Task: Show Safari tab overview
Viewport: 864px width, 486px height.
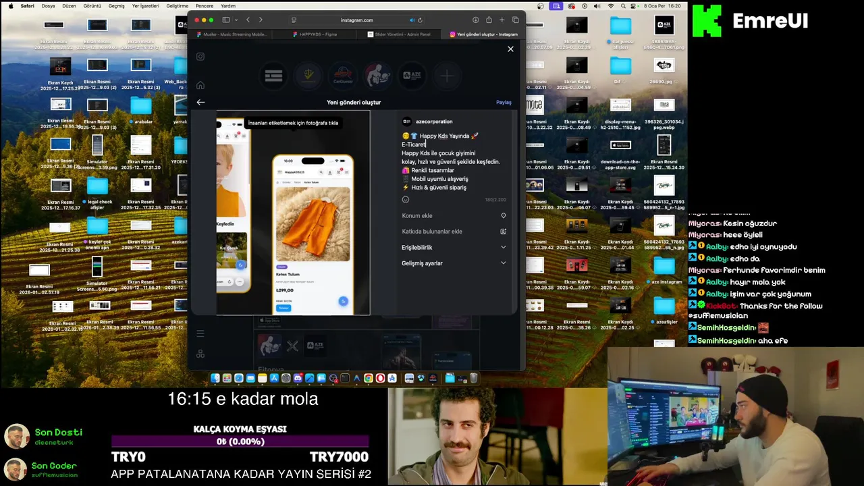Action: pyautogui.click(x=516, y=20)
